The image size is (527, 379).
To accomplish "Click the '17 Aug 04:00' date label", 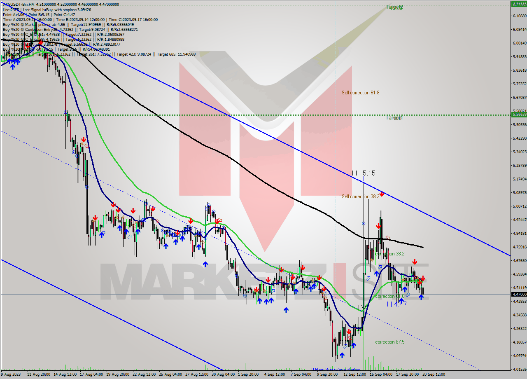I will pos(92,374).
